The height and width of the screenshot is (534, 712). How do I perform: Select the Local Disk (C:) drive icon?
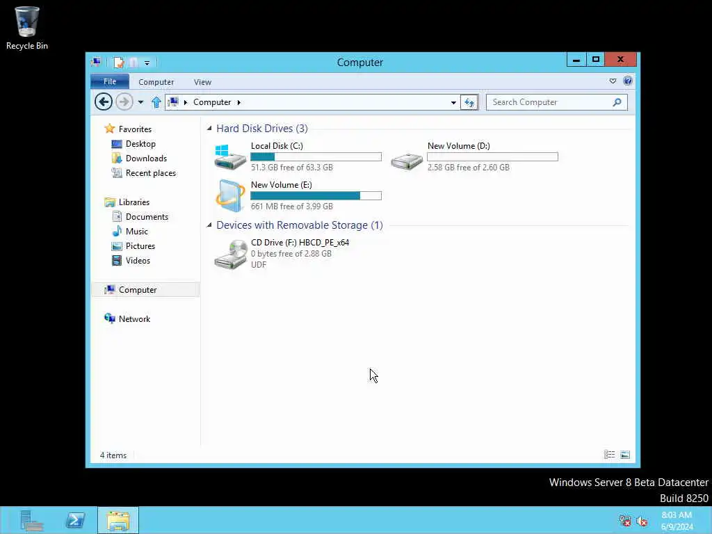click(x=230, y=156)
